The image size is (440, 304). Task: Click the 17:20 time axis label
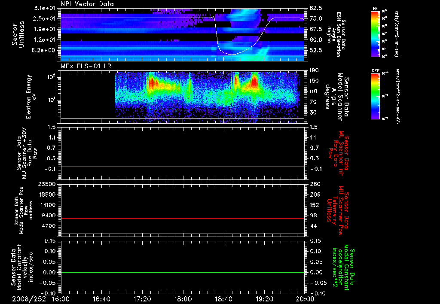(x=142, y=299)
